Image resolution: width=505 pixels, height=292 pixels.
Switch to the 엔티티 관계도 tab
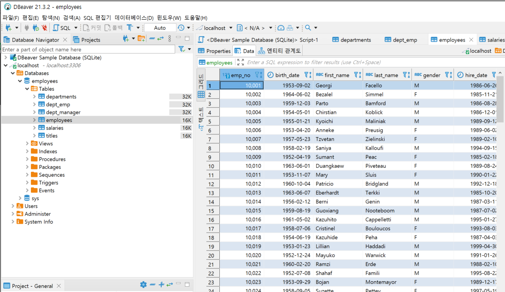point(279,51)
